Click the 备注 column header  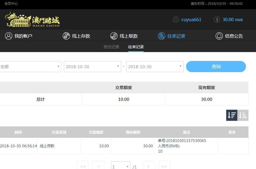coord(187,132)
